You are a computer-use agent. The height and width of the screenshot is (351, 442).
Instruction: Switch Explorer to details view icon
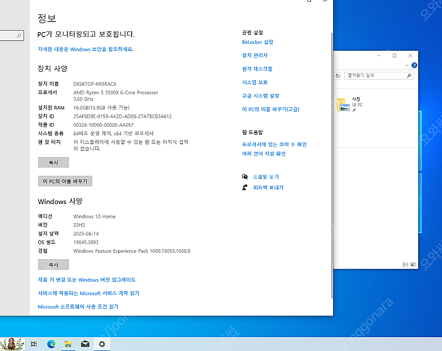[406, 264]
